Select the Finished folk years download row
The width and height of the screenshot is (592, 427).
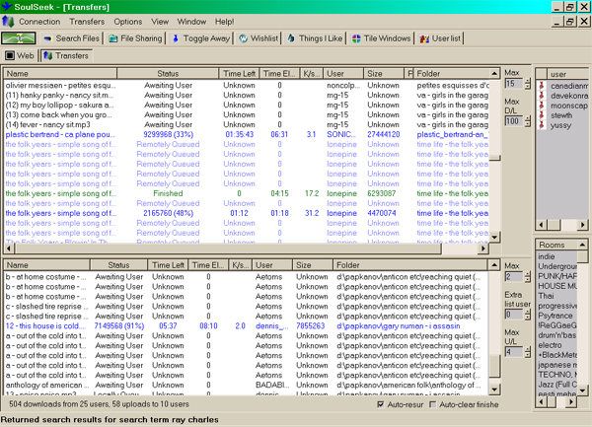click(247, 193)
